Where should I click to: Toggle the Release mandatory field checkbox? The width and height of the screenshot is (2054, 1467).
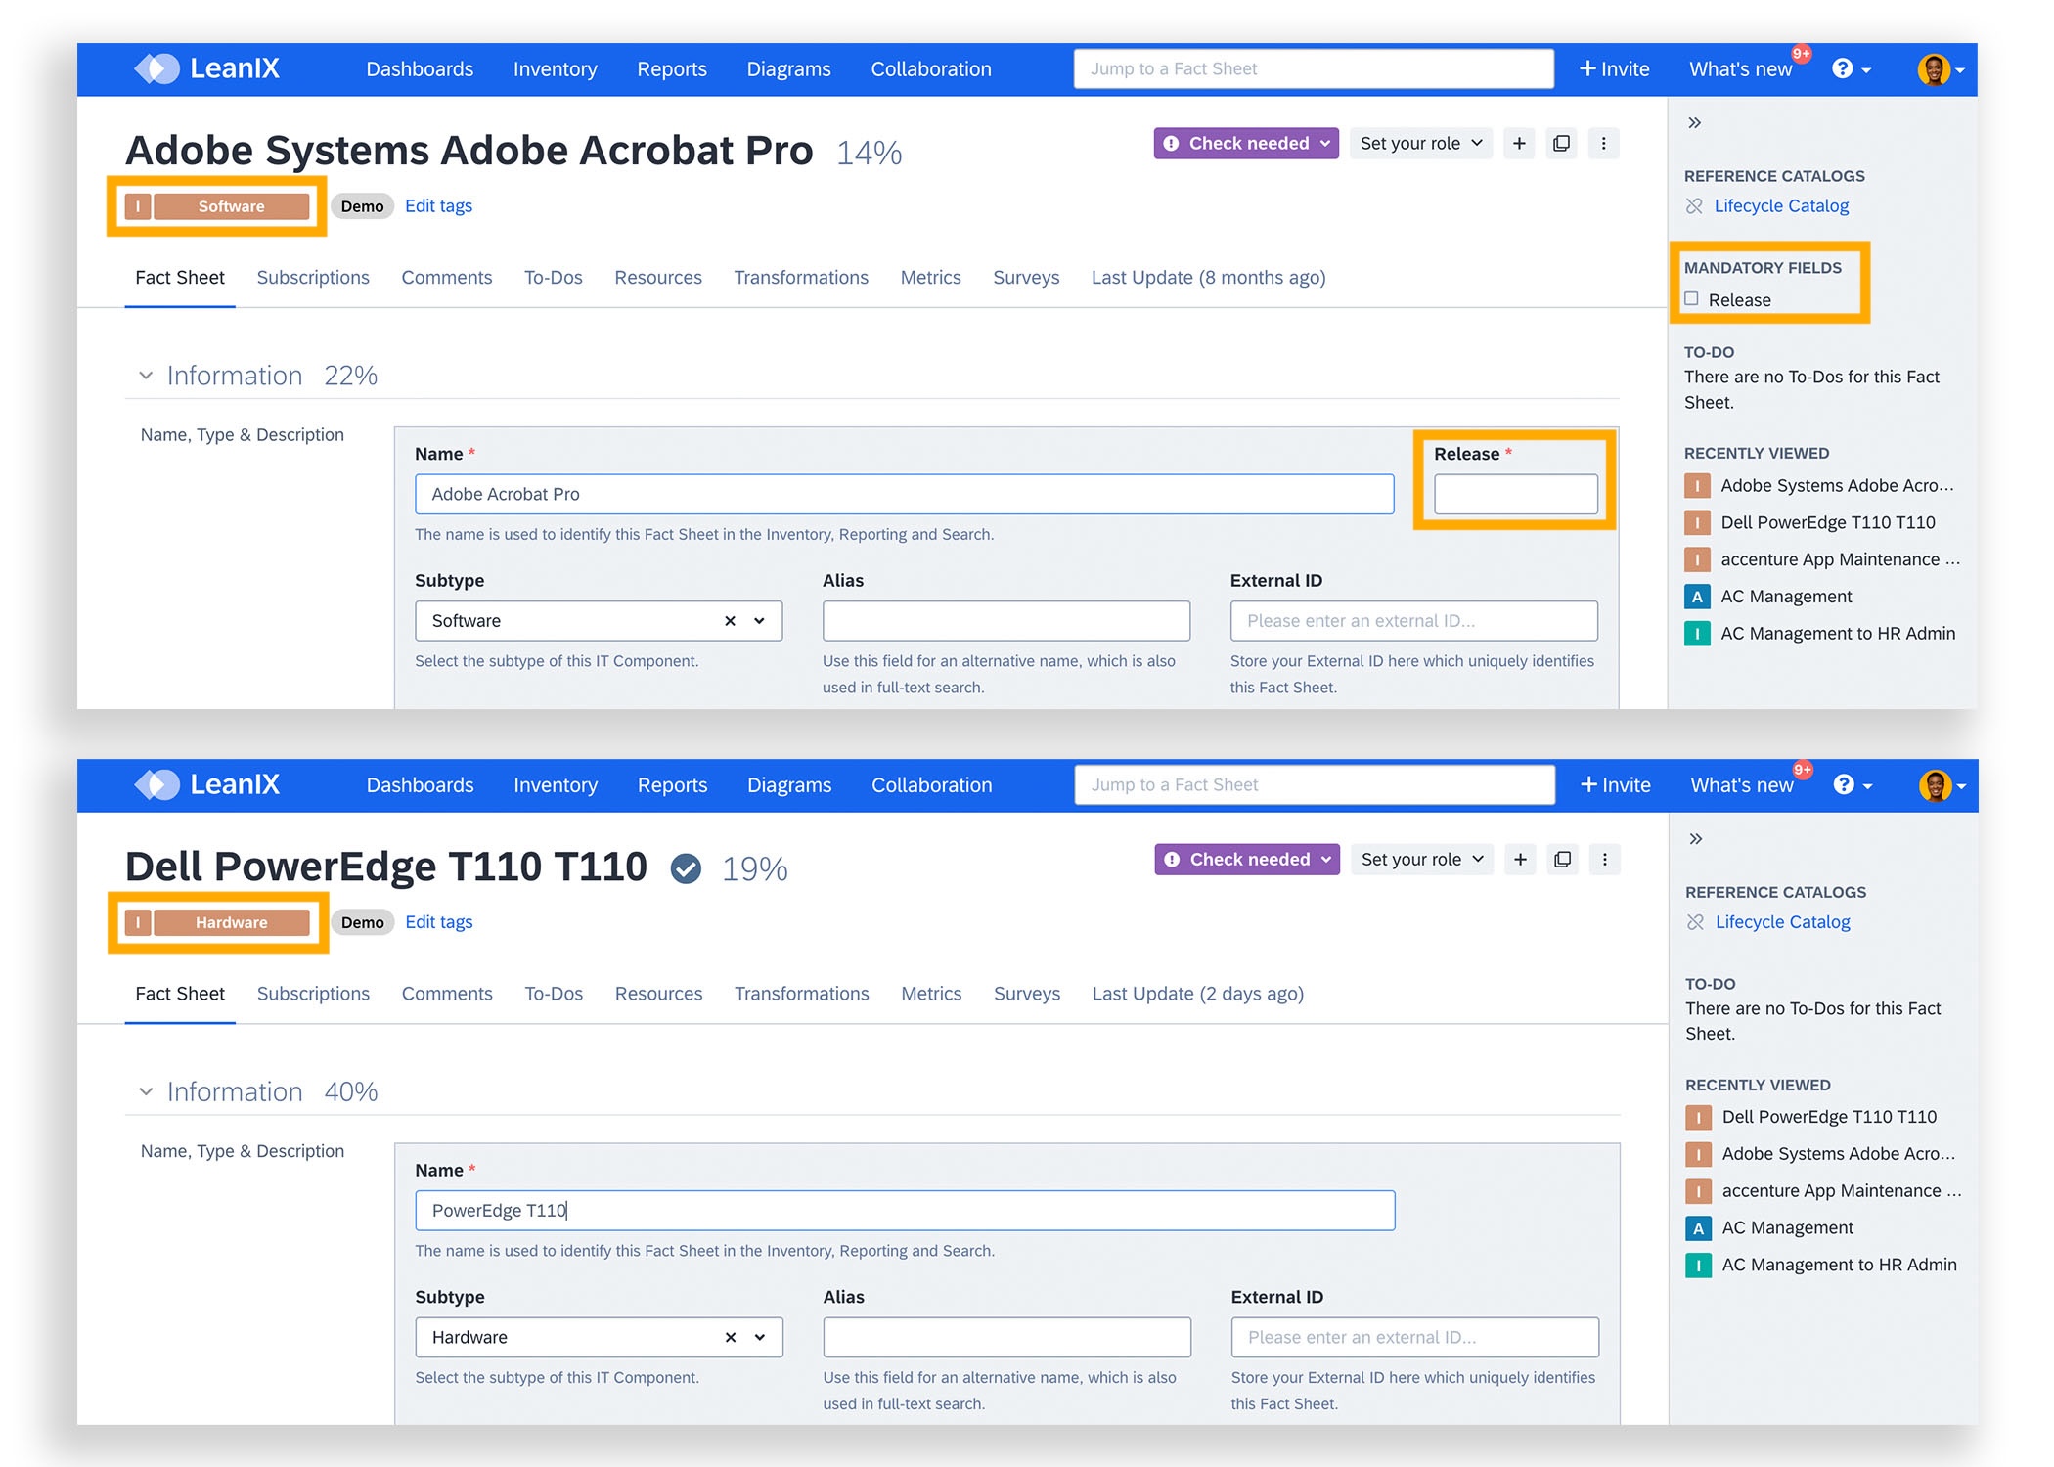pos(1691,299)
